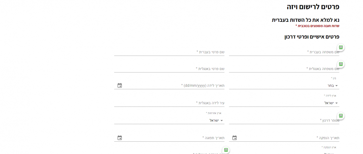Expand the citizenship country (ארץ אזרחות) dropdown
The image size is (363, 154).
point(169,120)
